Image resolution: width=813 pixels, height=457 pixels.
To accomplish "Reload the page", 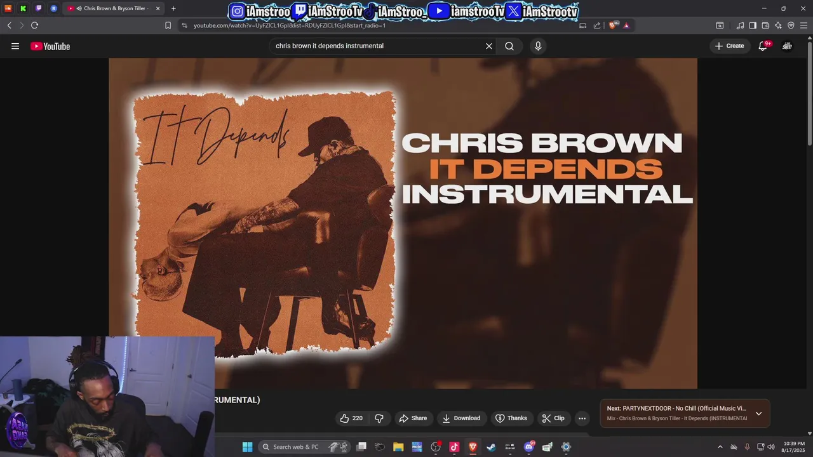I will click(x=34, y=25).
